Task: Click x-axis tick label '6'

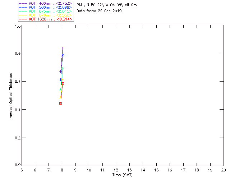Action: click(x=35, y=170)
